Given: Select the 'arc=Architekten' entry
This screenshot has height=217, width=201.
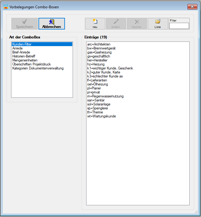Looking at the screenshot, I should (98, 44).
